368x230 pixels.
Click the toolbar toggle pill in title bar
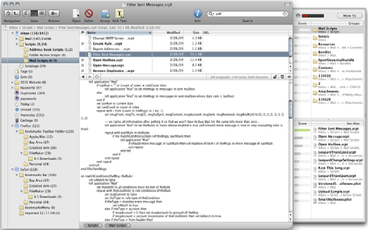click(287, 5)
